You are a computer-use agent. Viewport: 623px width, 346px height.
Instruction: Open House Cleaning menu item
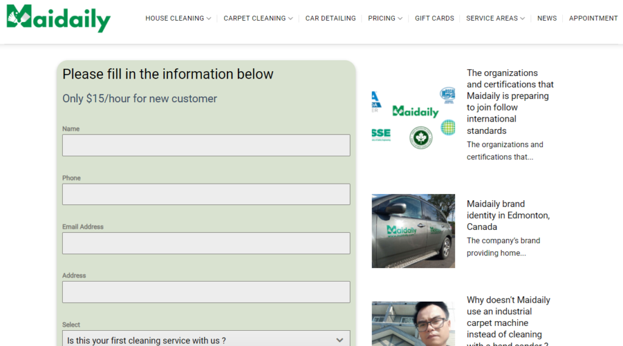(175, 18)
